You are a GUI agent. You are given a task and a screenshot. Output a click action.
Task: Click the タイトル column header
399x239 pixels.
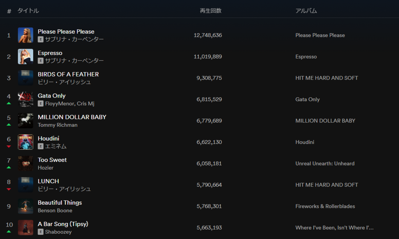click(28, 11)
